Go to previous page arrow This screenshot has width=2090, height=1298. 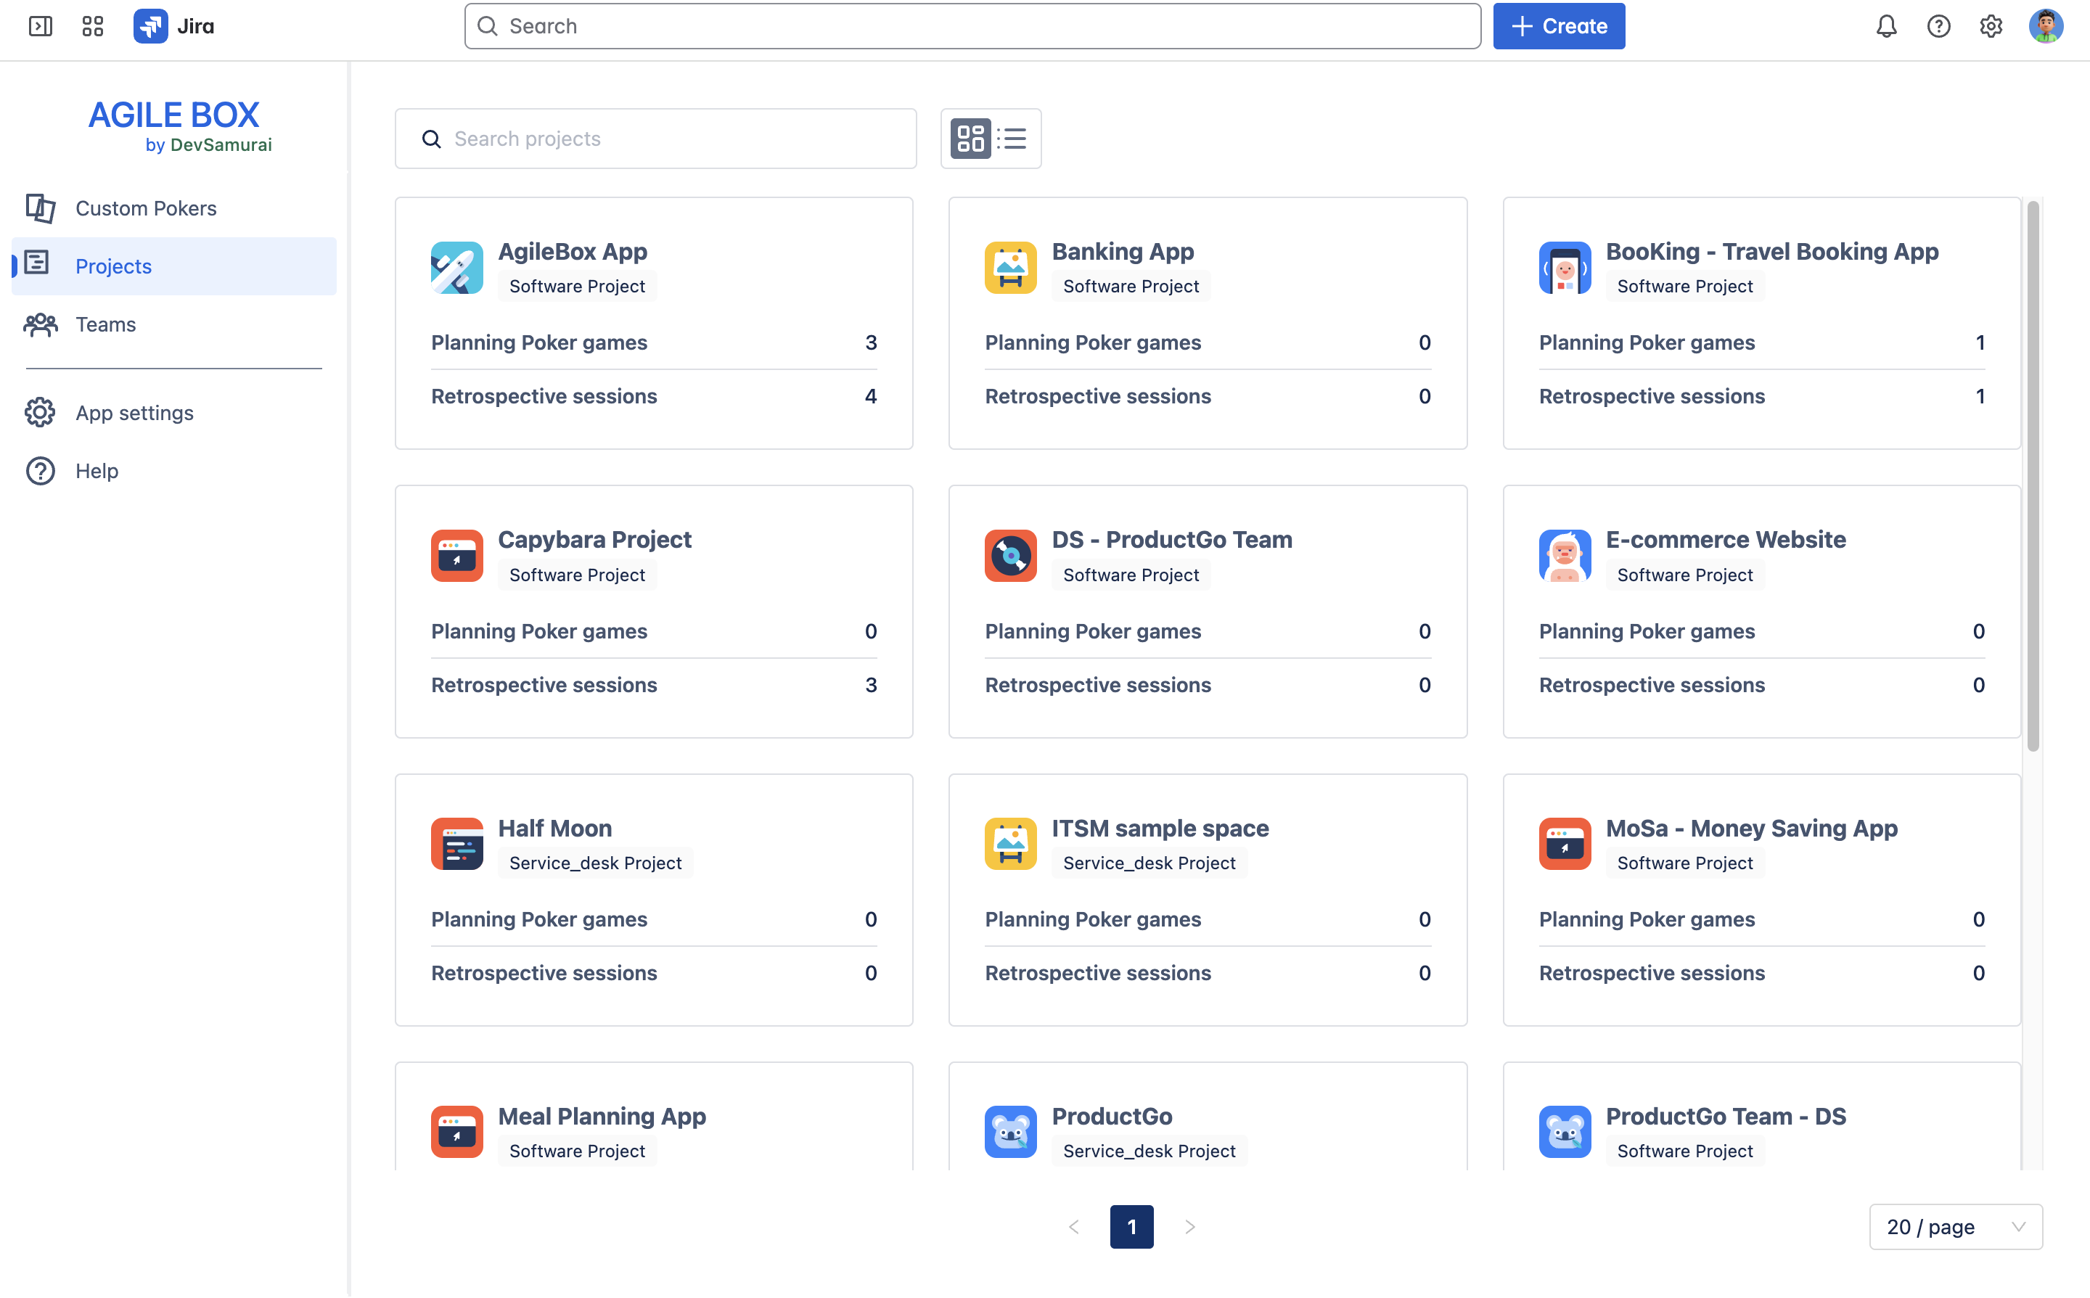pyautogui.click(x=1074, y=1227)
